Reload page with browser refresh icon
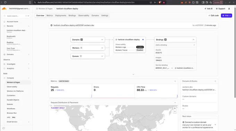Screen dimensions: 236x131 click(5, 2)
